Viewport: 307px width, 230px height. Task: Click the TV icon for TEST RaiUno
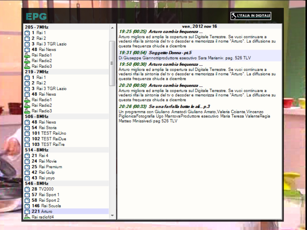pos(27,133)
